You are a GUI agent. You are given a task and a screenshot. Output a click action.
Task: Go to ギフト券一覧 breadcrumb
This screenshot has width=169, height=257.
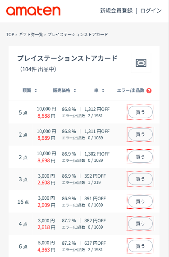point(31,35)
